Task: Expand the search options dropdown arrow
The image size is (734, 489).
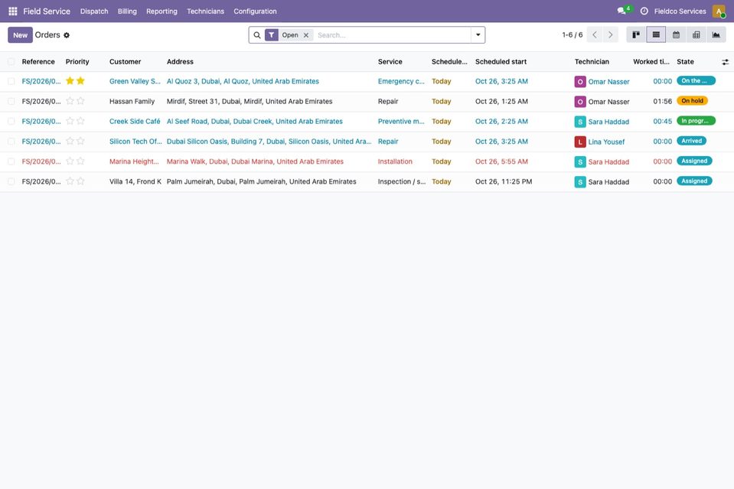Action: (x=478, y=35)
